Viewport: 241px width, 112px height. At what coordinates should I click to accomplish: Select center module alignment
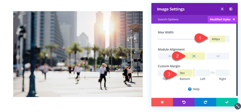194,56
